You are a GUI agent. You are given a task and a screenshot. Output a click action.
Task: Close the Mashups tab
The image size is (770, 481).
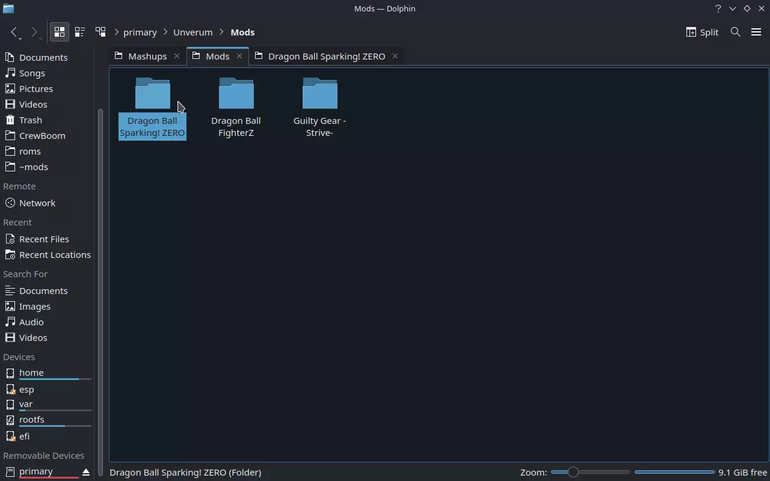[x=177, y=56]
